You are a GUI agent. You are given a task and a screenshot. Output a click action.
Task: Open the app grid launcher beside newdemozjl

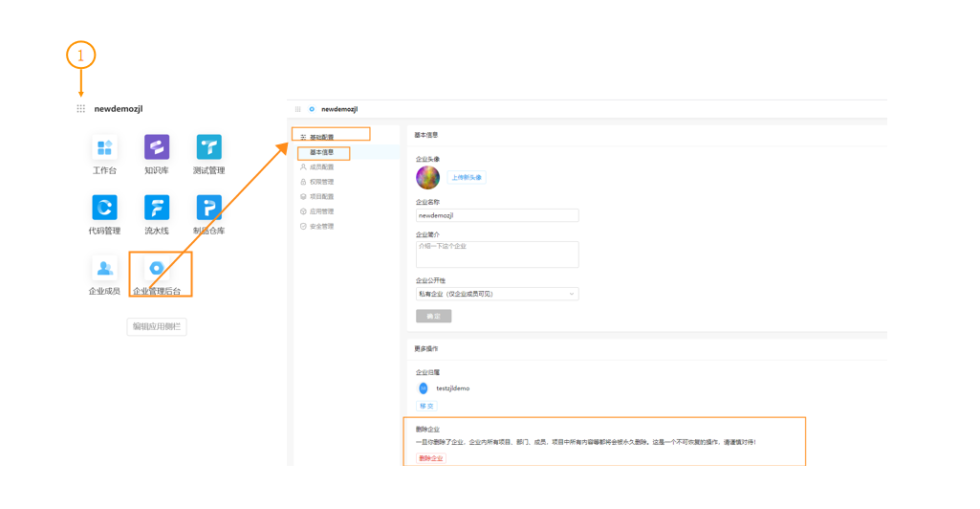point(80,109)
